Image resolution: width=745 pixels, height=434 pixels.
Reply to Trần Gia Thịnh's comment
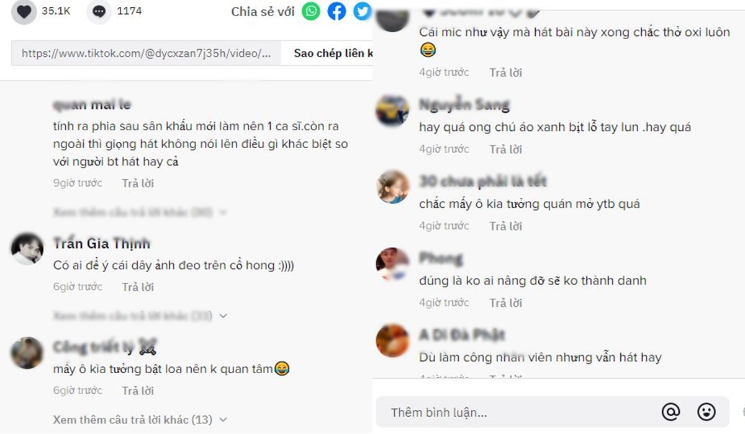point(138,287)
